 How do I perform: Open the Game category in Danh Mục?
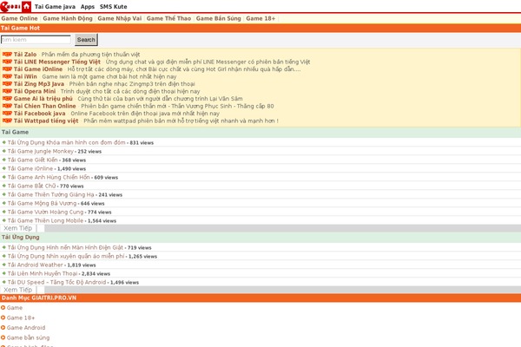[15, 308]
